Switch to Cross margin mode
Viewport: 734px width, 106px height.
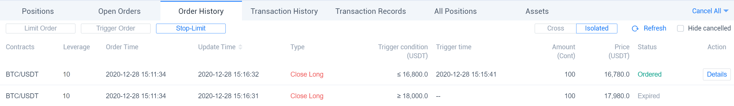[555, 29]
